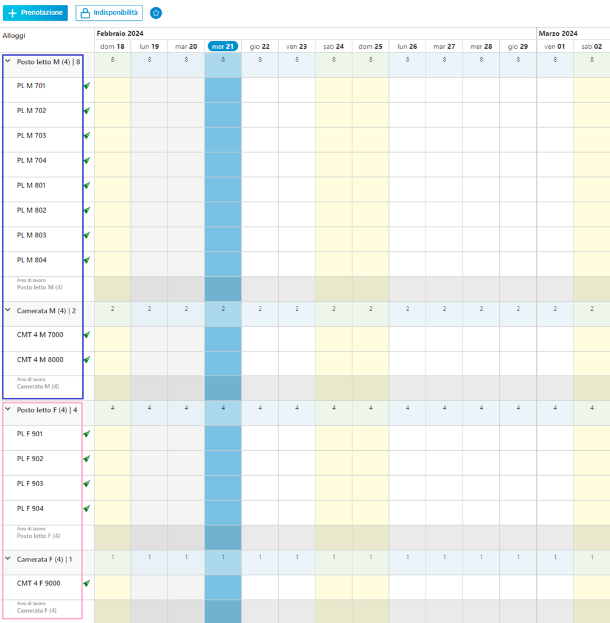Select the PL F 902 row label
The width and height of the screenshot is (610, 623).
[x=30, y=459]
